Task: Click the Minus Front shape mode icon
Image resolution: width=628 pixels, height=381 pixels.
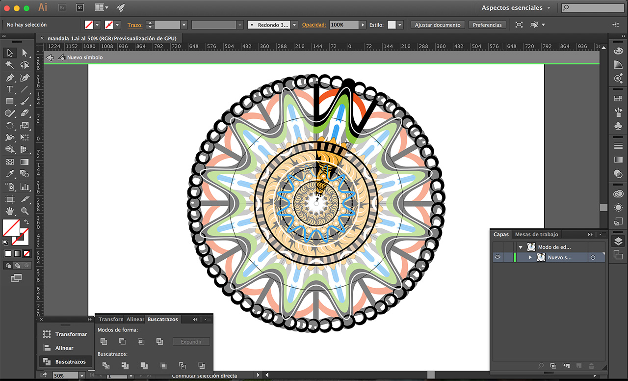Action: (122, 342)
